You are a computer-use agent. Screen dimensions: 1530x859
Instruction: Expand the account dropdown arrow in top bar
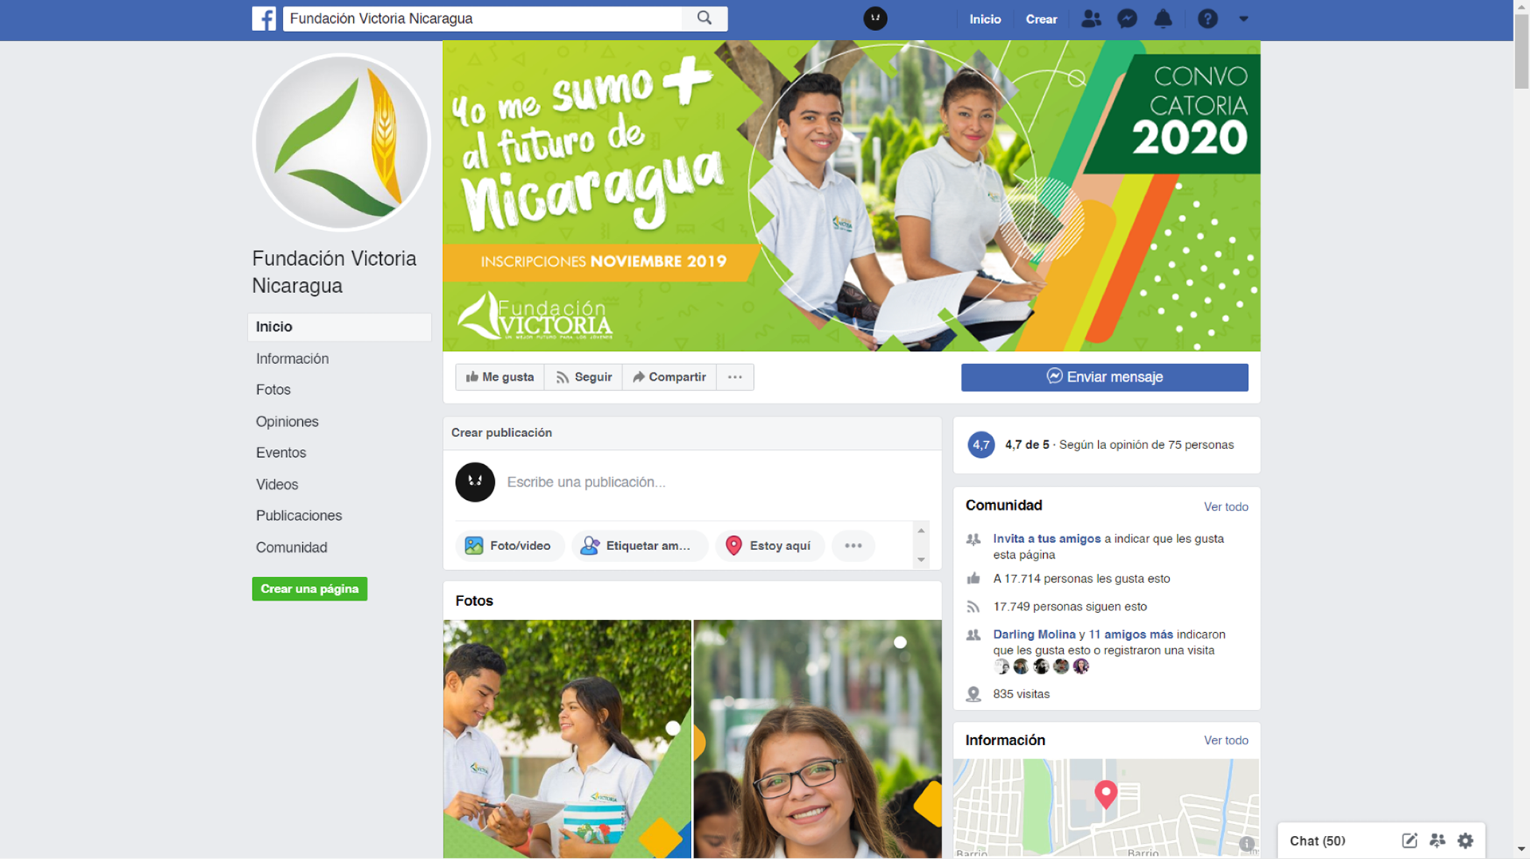click(1243, 19)
